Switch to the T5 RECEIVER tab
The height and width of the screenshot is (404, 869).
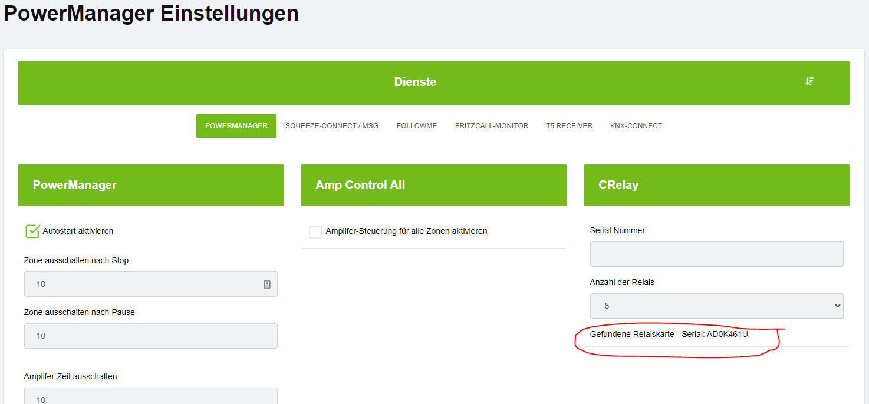[569, 126]
